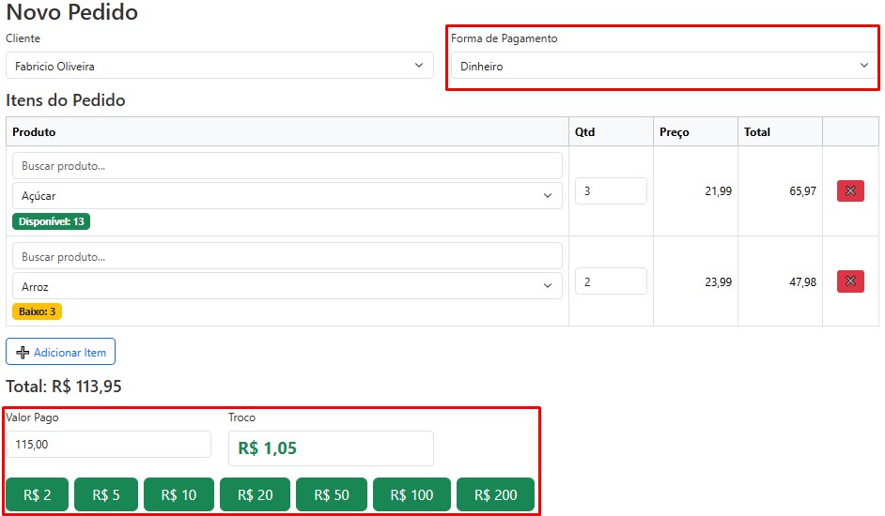Delete the Açúcar item row
The height and width of the screenshot is (516, 885).
point(850,191)
